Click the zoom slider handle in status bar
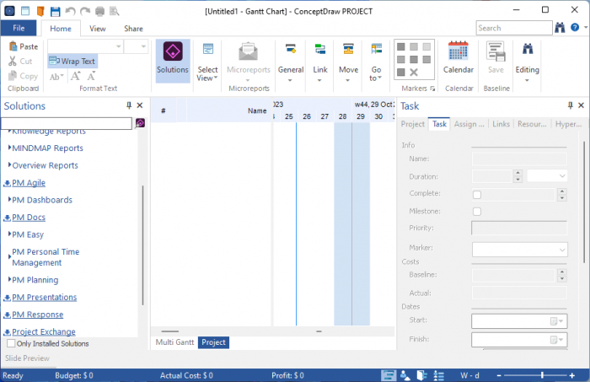590x382 pixels. pos(542,375)
